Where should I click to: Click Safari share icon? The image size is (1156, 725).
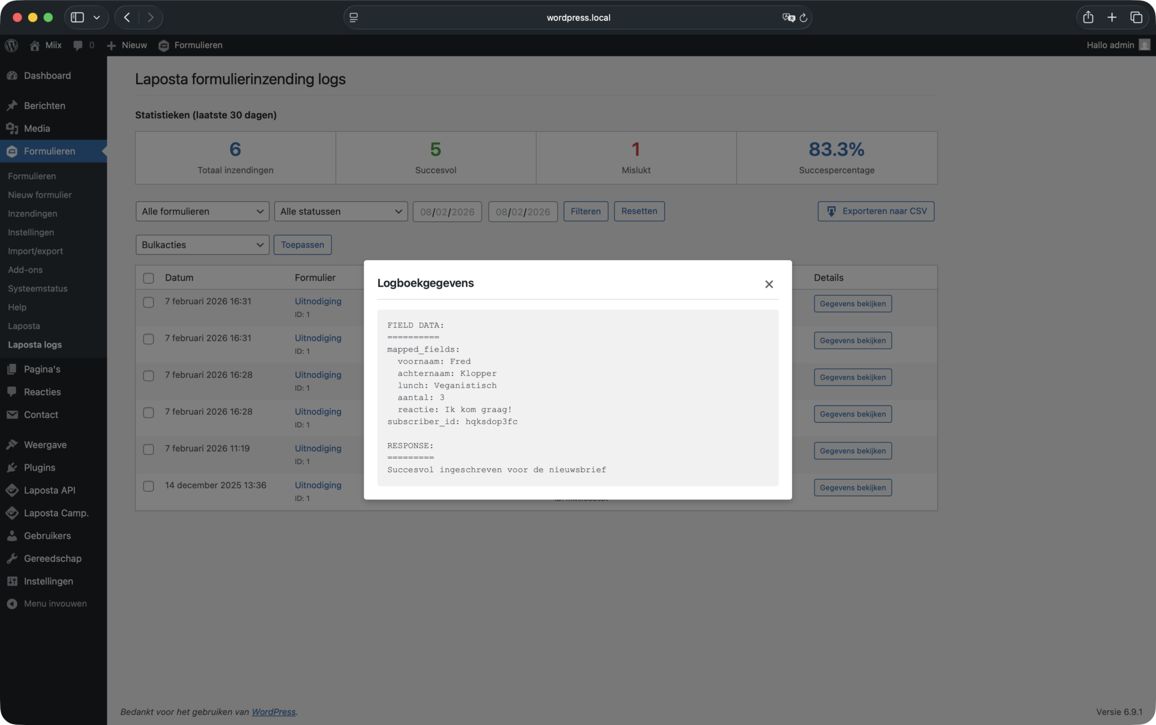[x=1088, y=17]
